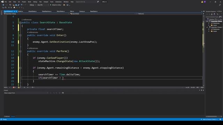Open the Edit menu
The width and height of the screenshot is (223, 125).
click(10, 2)
